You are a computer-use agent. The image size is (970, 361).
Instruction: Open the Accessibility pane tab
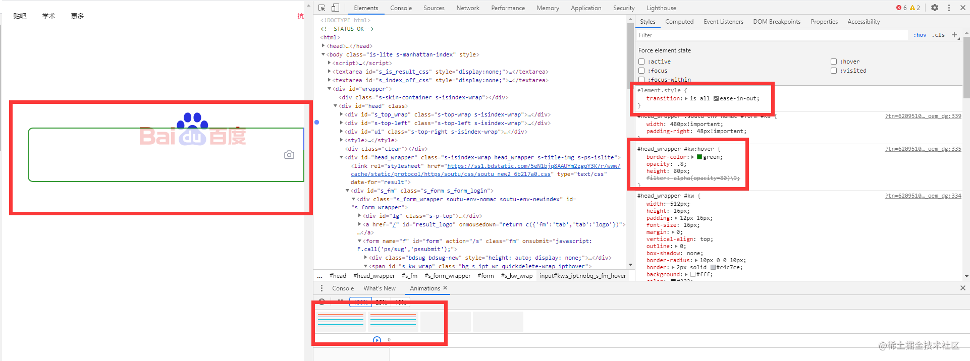(x=864, y=22)
